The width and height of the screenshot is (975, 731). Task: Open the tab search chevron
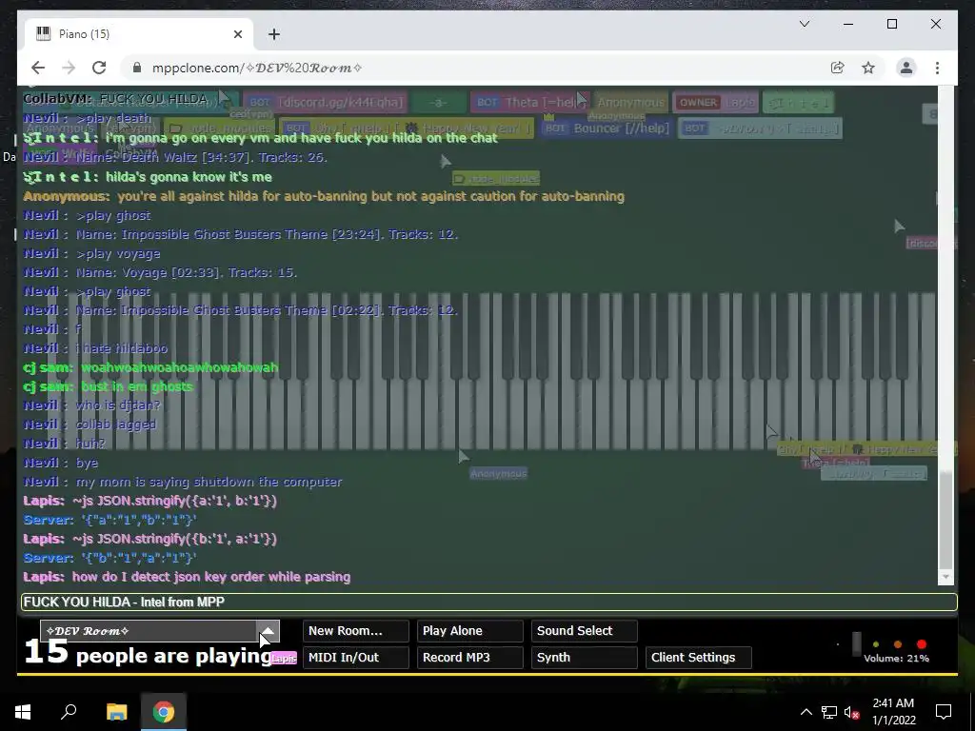click(804, 24)
